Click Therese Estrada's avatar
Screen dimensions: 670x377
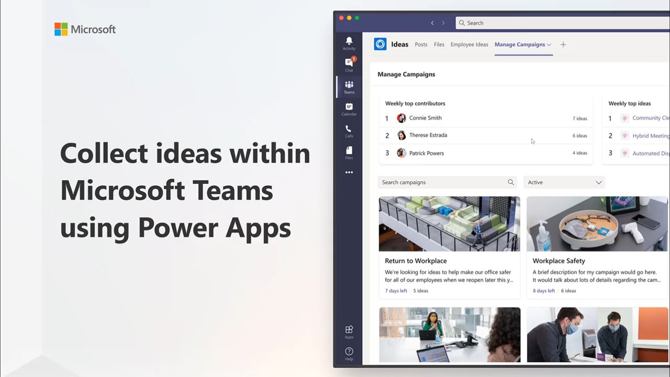401,136
